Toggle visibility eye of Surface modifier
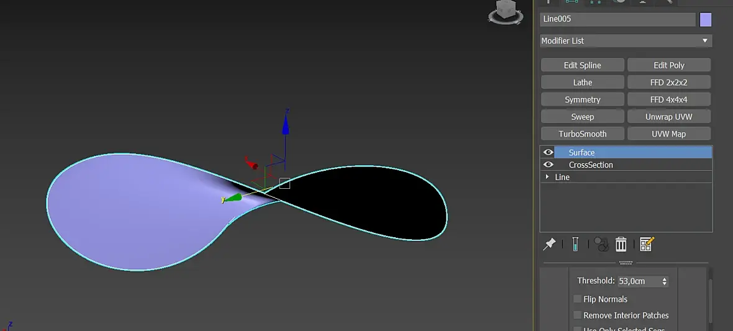733x331 pixels. click(x=548, y=152)
